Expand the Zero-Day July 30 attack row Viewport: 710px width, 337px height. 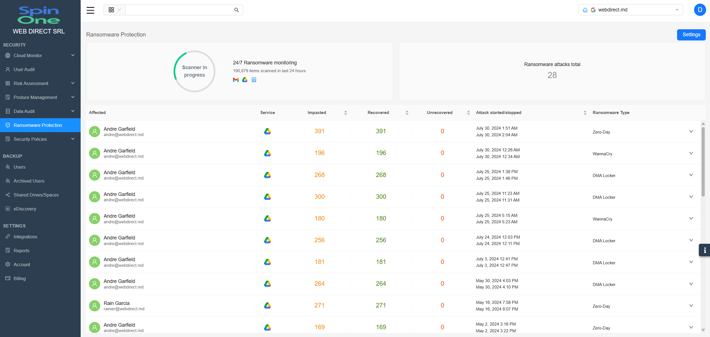[691, 131]
